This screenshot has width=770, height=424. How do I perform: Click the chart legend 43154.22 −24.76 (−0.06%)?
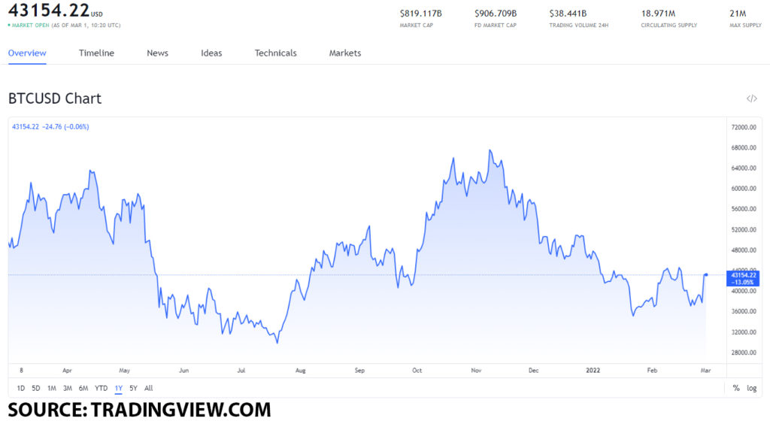[x=50, y=126]
